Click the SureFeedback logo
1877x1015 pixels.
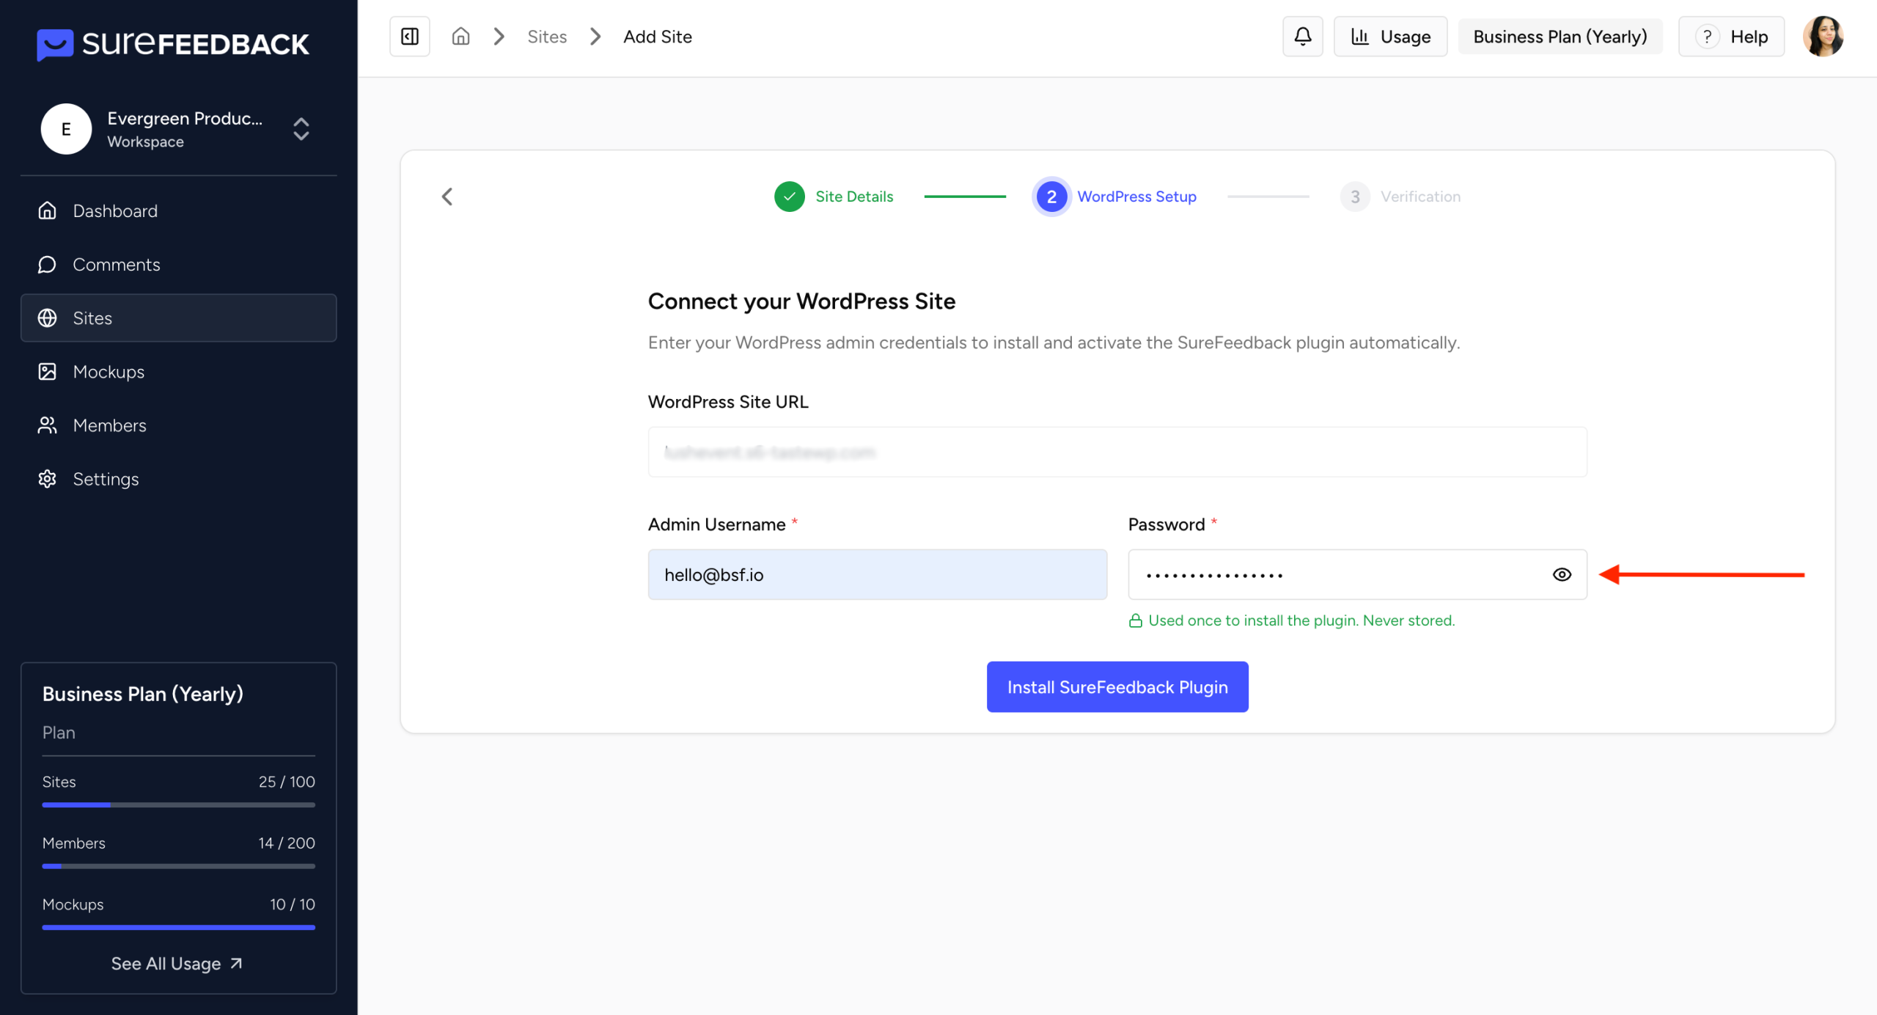[173, 44]
